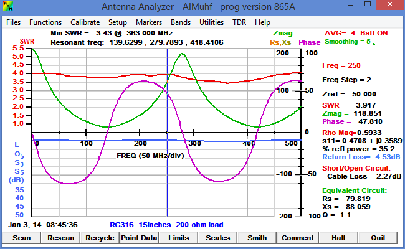The image size is (405, 249).
Task: Open the TDR menu
Action: click(x=239, y=22)
